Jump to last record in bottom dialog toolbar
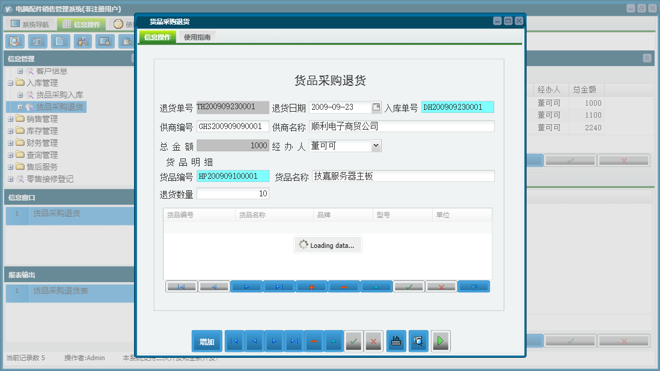 294,341
